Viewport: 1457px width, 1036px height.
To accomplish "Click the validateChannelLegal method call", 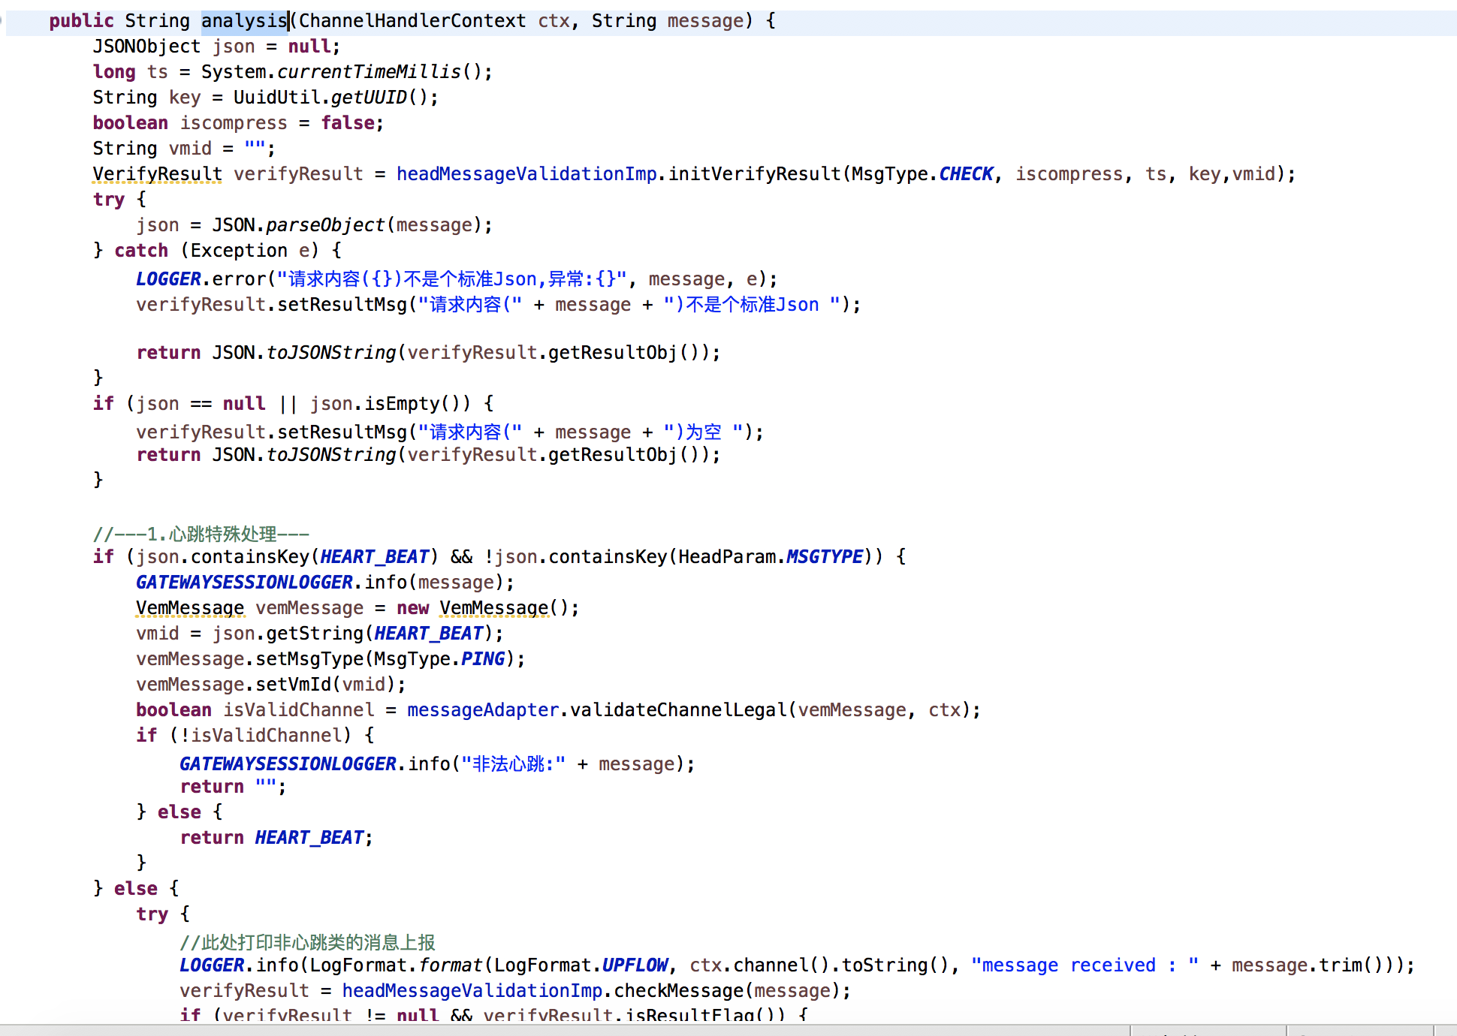I will pos(677,710).
